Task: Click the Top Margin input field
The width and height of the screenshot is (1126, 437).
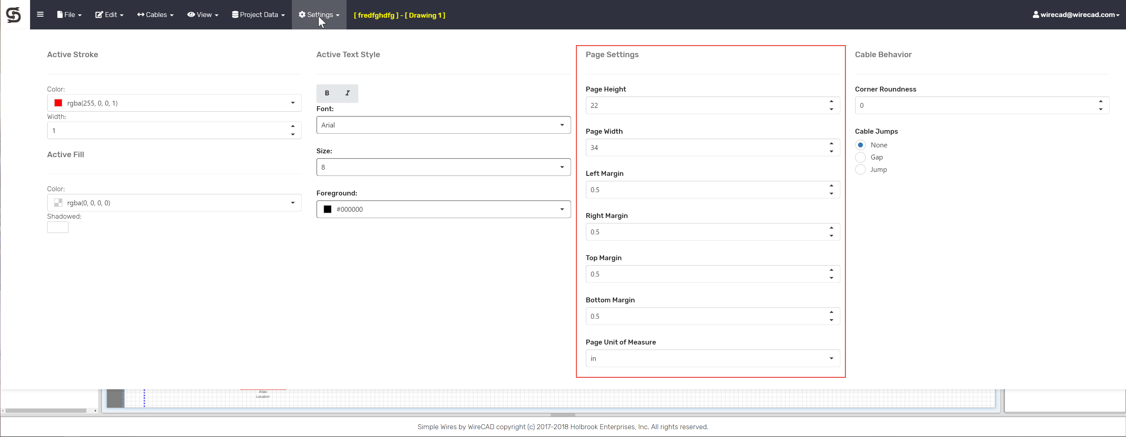Action: click(712, 274)
